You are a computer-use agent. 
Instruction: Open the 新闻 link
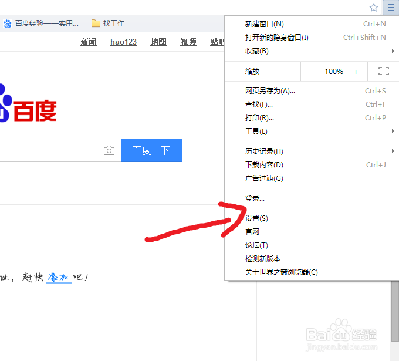pos(89,42)
